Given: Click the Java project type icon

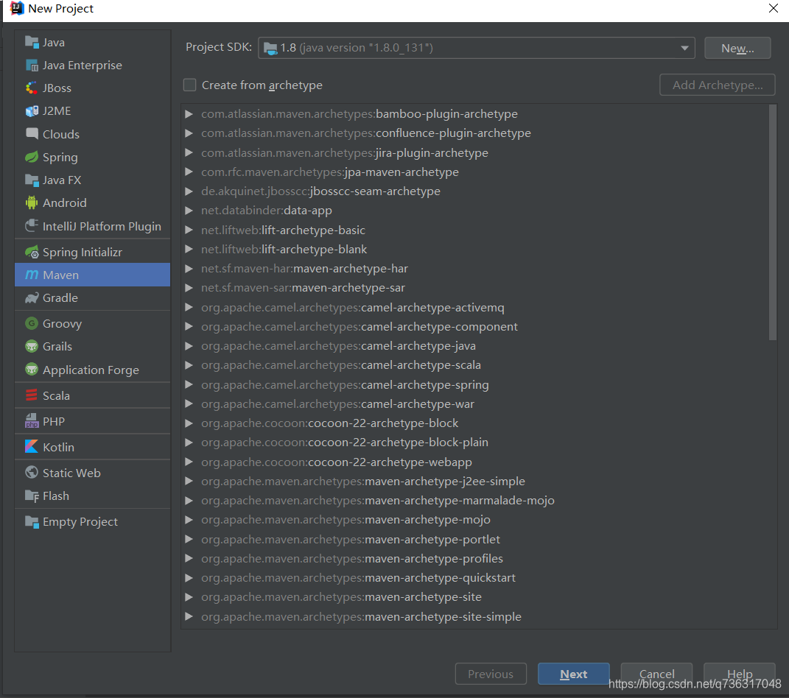Looking at the screenshot, I should click(x=32, y=42).
